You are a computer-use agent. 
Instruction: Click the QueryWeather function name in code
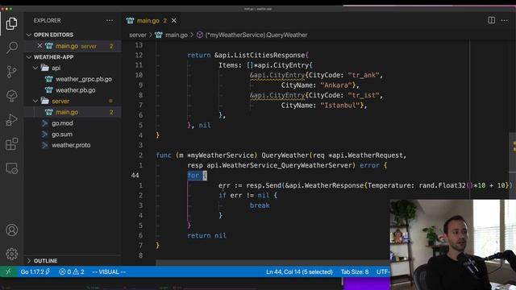285,155
